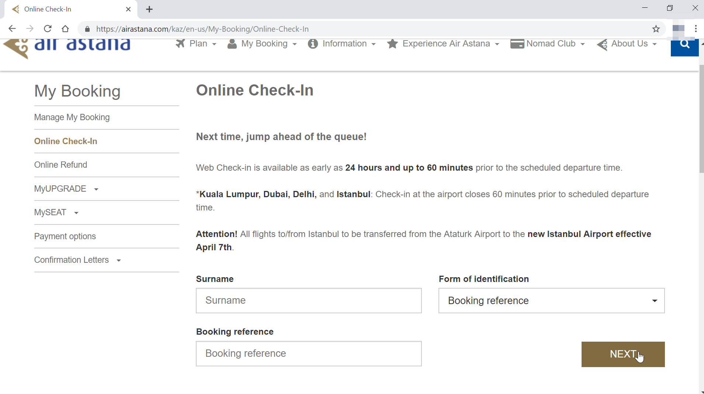704x394 pixels.
Task: Close the Online Check-In tab
Action: coord(128,9)
